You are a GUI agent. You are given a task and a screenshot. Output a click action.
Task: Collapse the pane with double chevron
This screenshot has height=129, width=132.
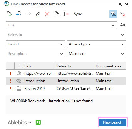tap(127, 4)
